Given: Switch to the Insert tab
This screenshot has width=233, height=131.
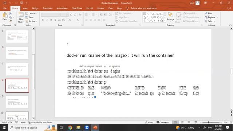Looking at the screenshot, I should 25,8.
